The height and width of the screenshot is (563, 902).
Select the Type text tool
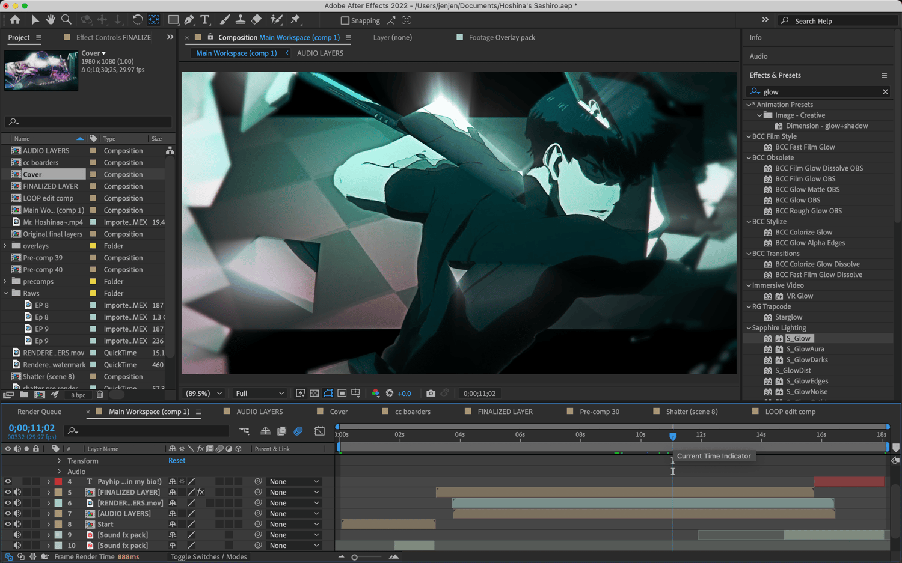point(205,20)
